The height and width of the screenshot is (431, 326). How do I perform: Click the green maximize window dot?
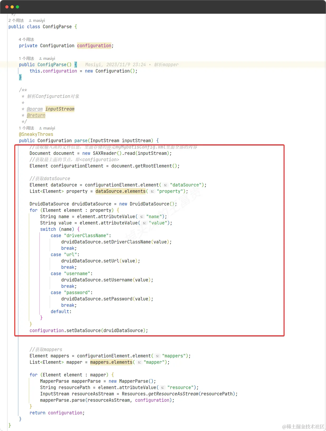pyautogui.click(x=17, y=7)
